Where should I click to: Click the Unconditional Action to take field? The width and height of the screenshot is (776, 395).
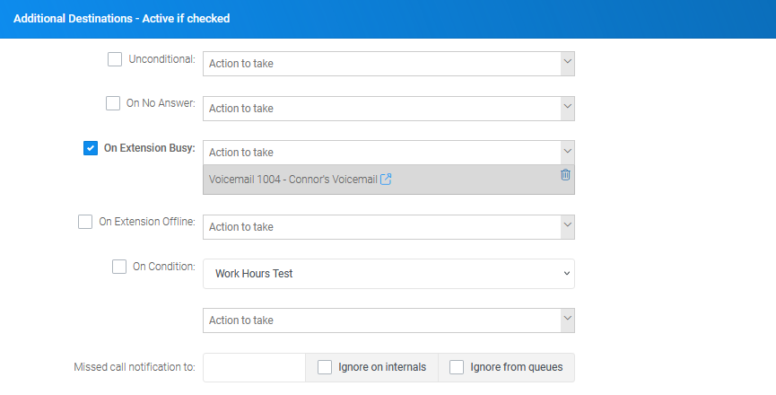381,64
